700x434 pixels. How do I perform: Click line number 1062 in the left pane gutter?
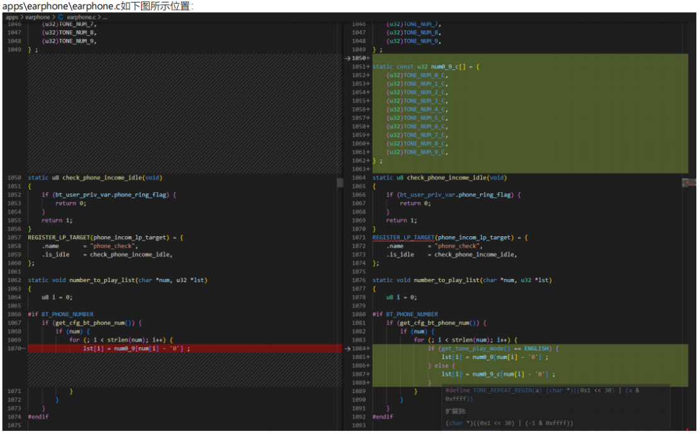14,280
